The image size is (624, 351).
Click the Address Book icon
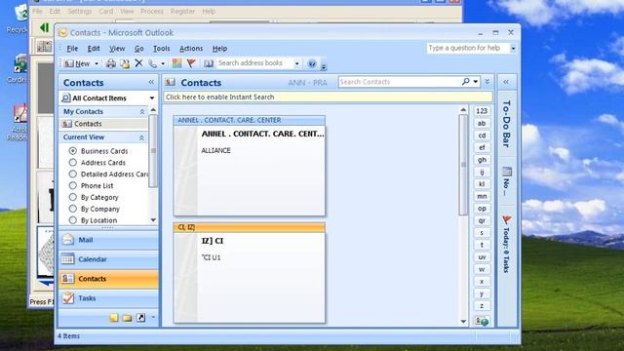coord(209,63)
